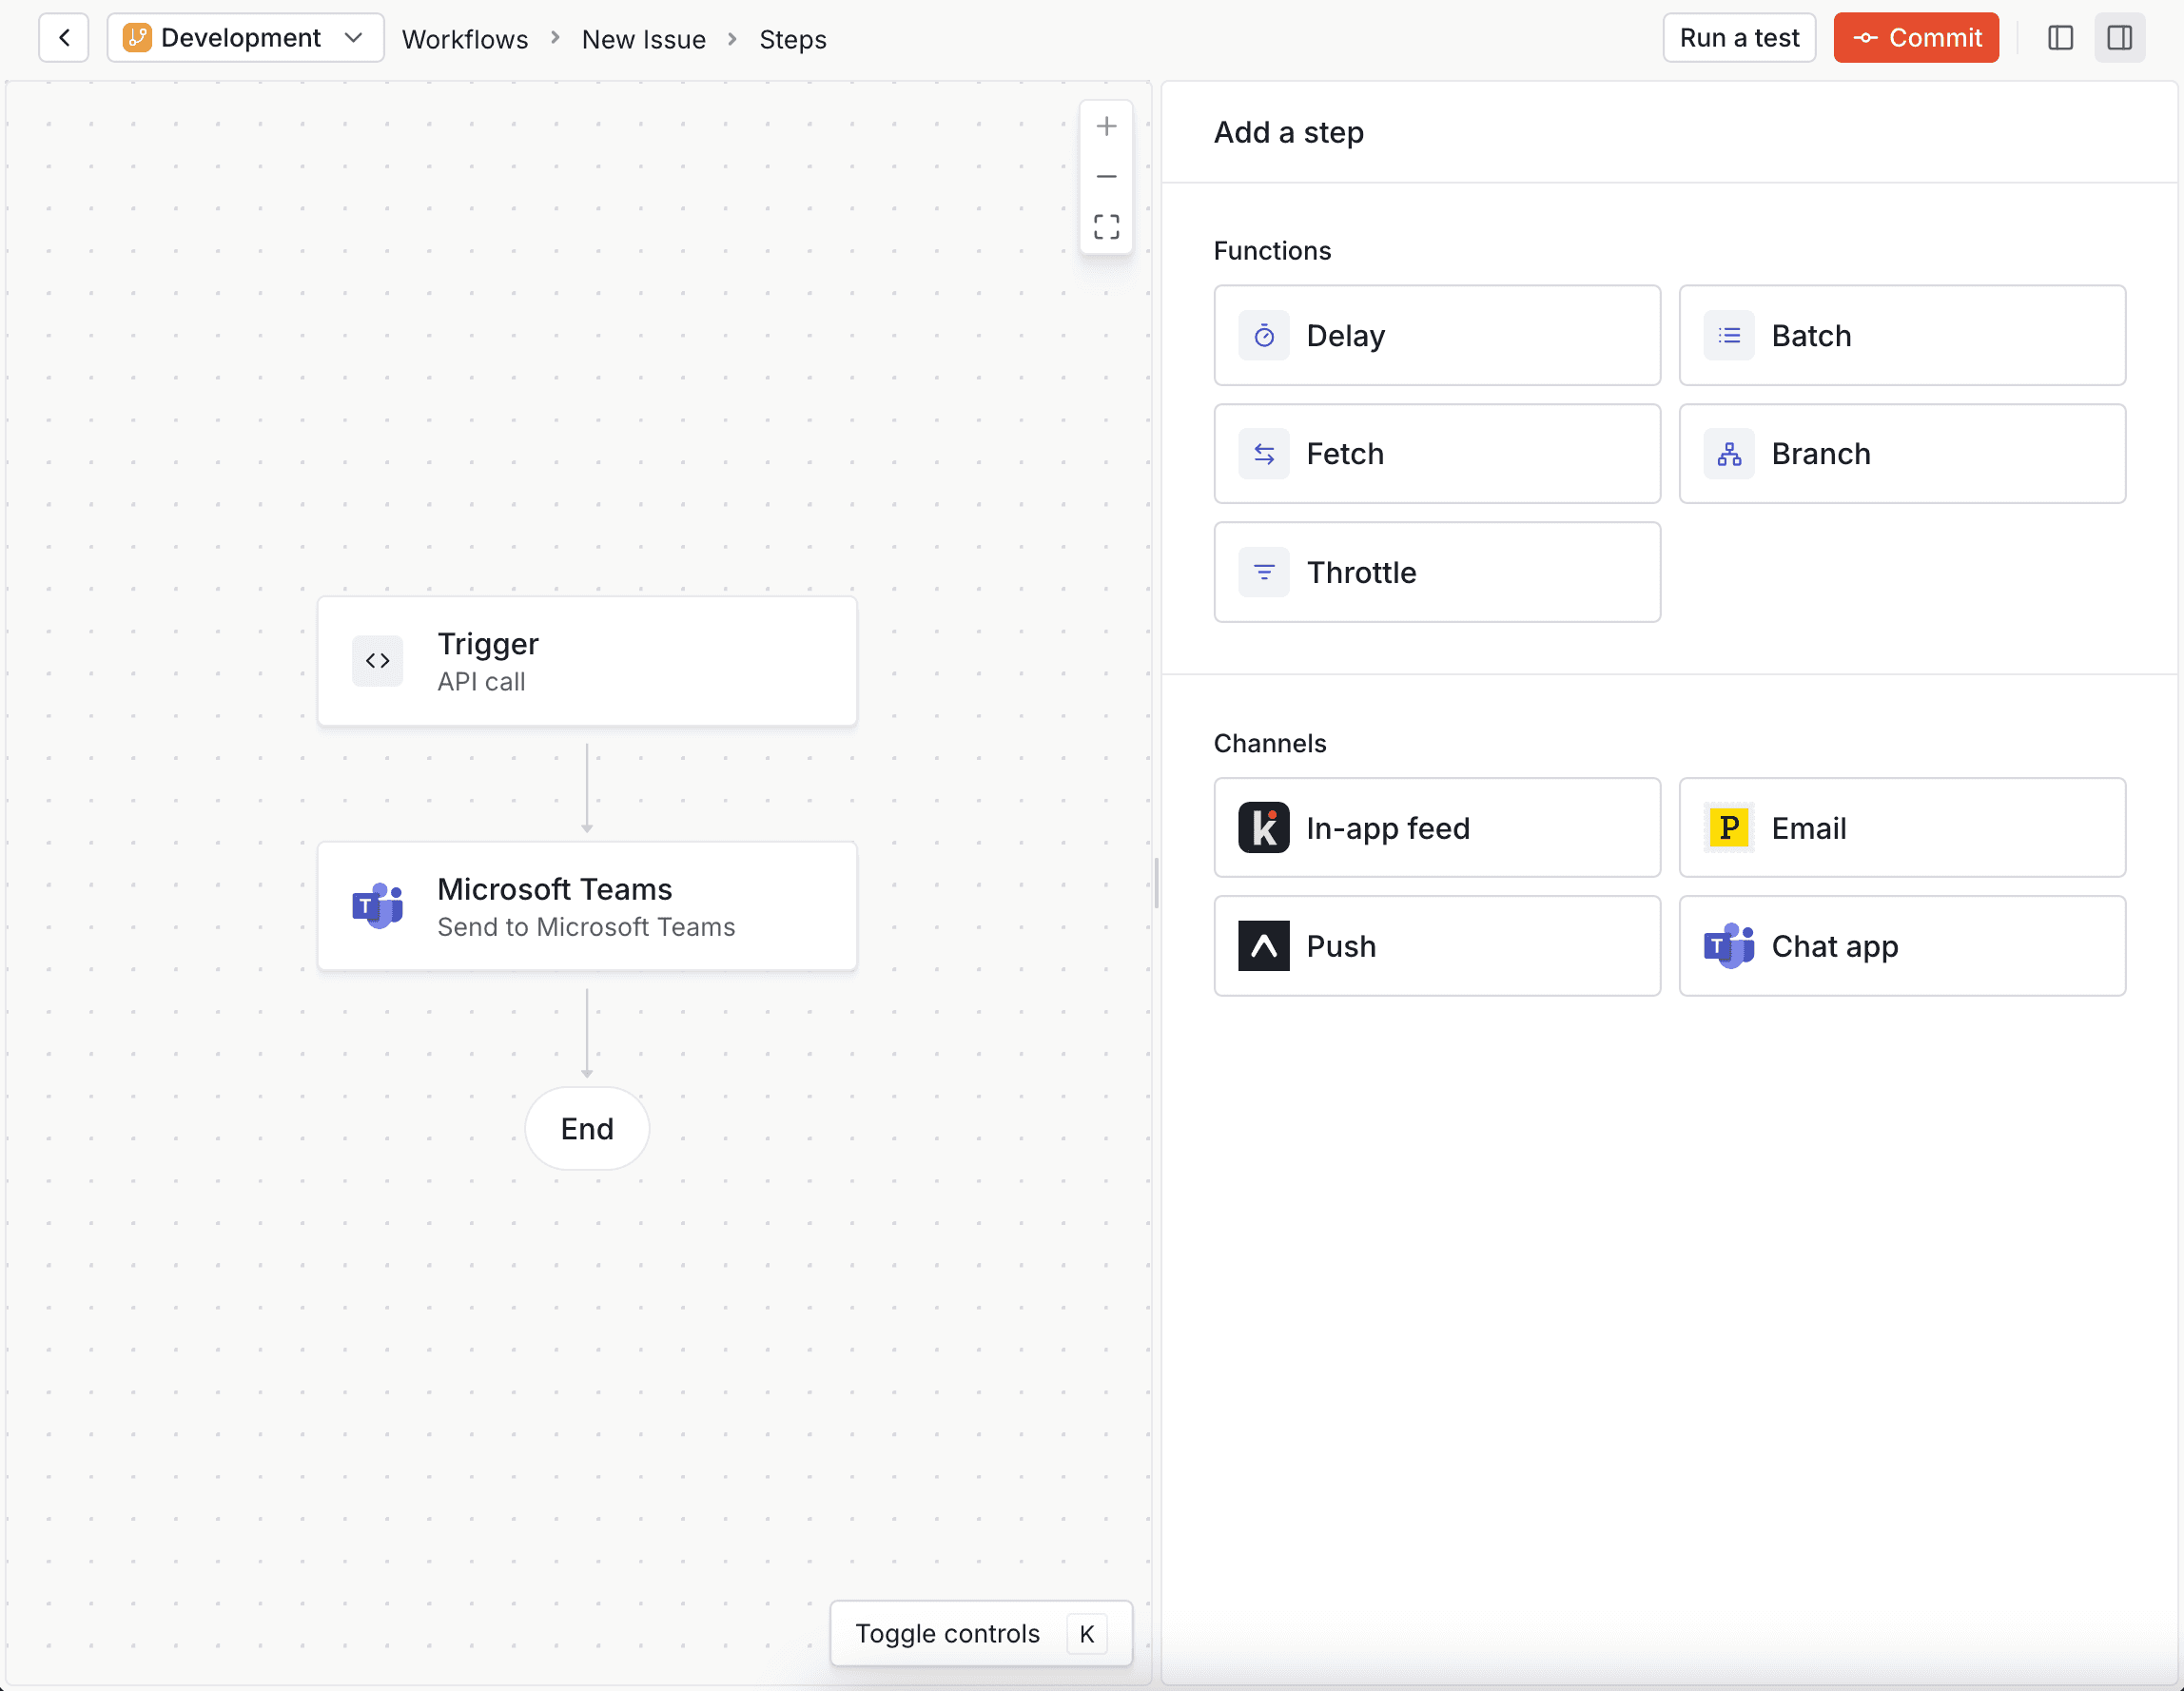
Task: Expand the Workflows breadcrumb menu
Action: (x=464, y=37)
